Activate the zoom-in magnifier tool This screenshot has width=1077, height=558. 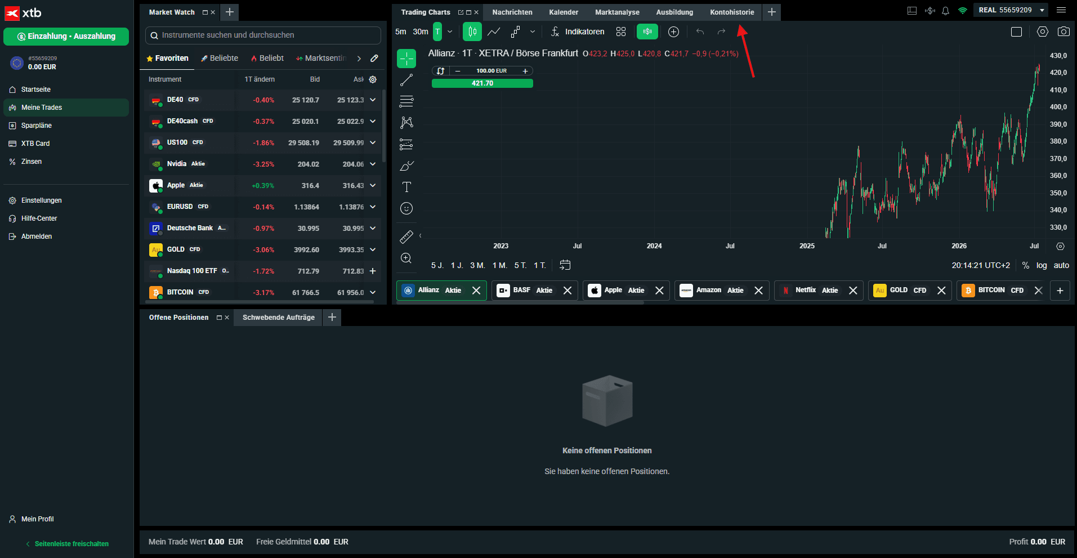(406, 258)
